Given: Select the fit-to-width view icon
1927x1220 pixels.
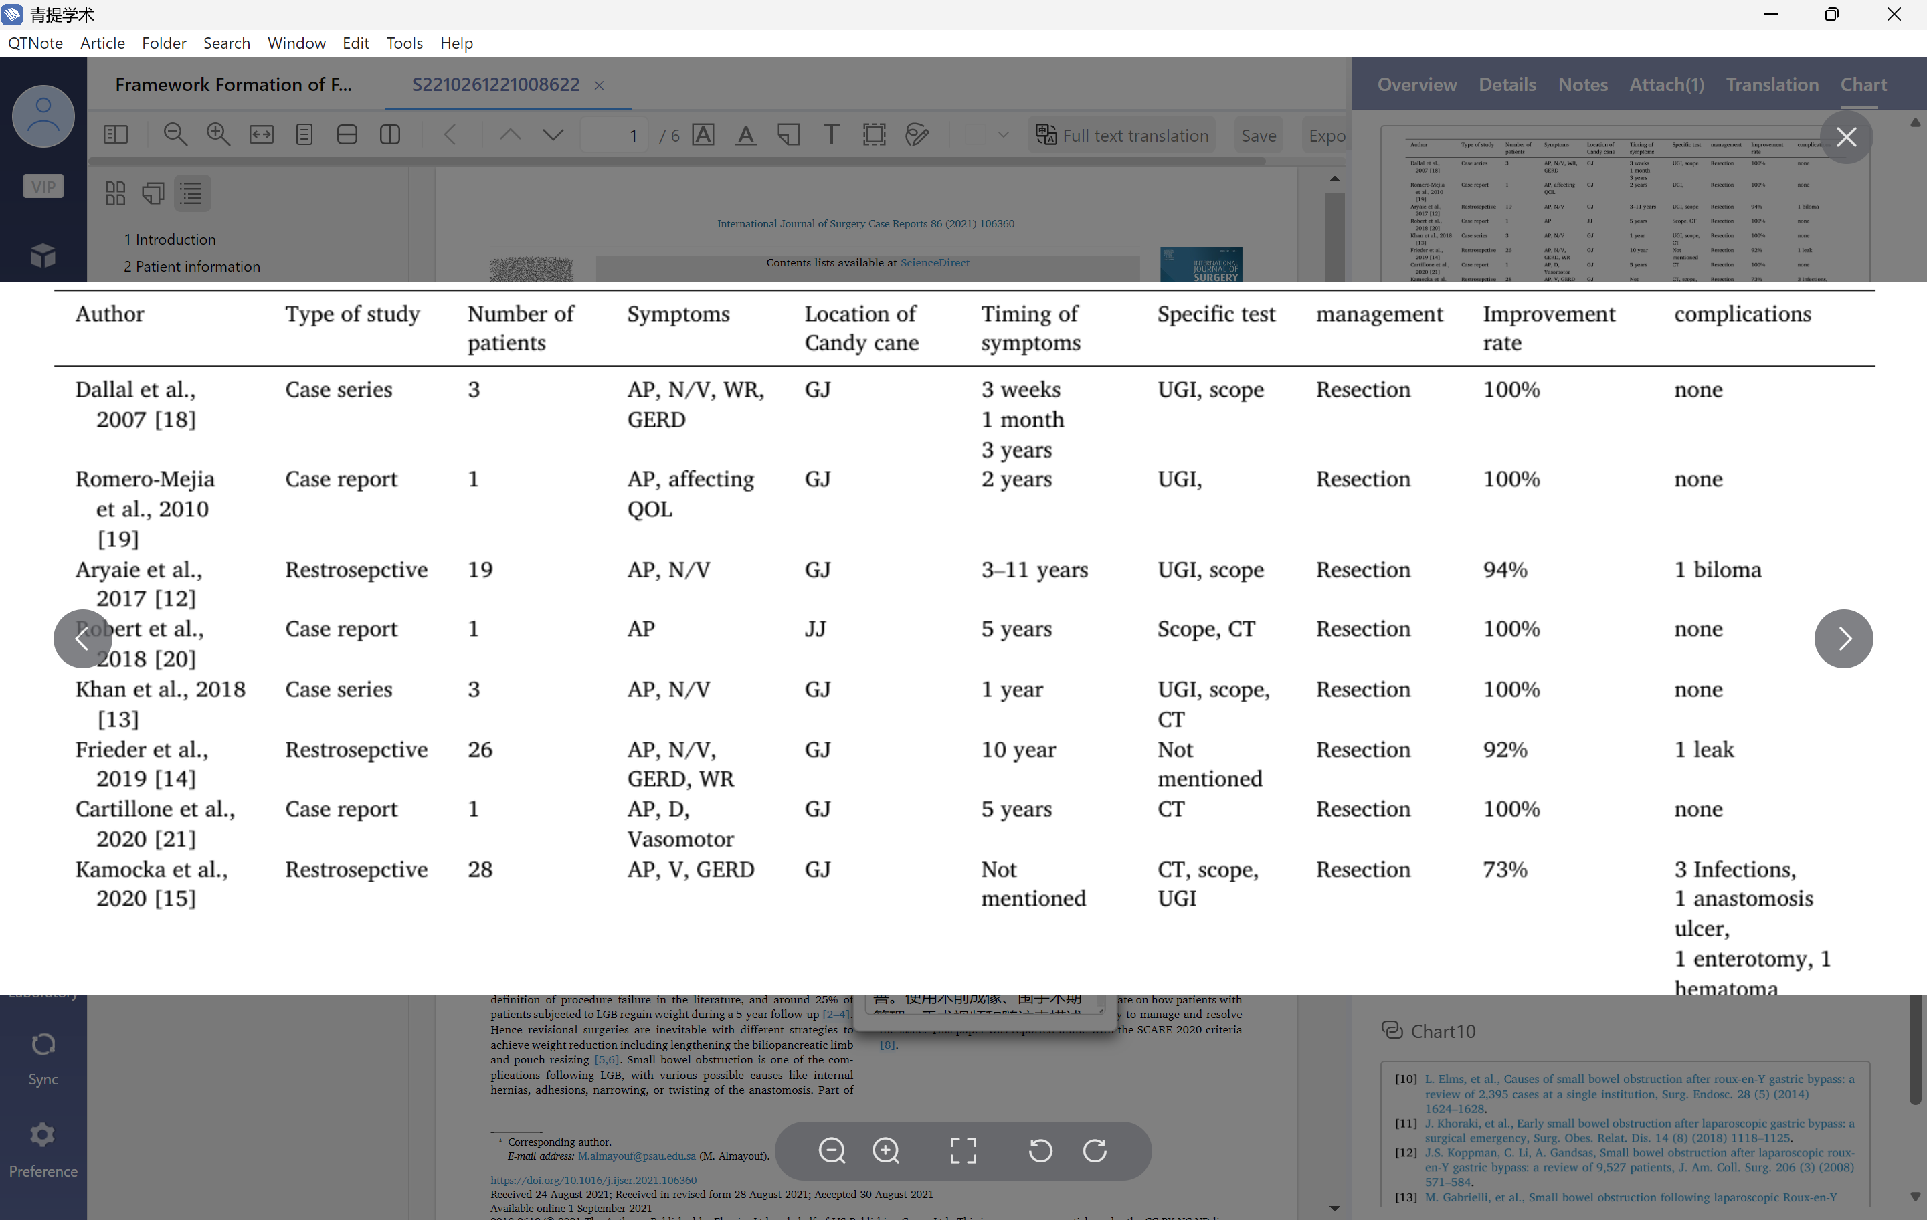Looking at the screenshot, I should (x=261, y=135).
